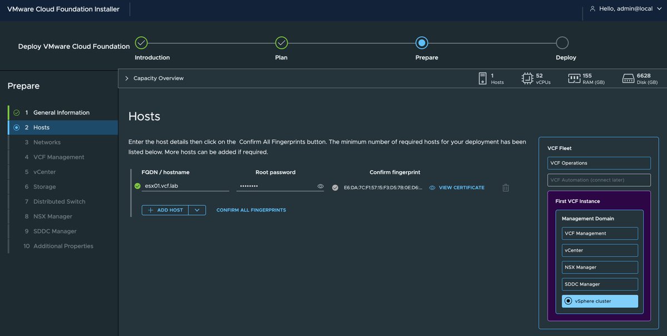Image resolution: width=667 pixels, height=336 pixels.
Task: Toggle the confirm fingerprint checkmark
Action: (x=335, y=188)
